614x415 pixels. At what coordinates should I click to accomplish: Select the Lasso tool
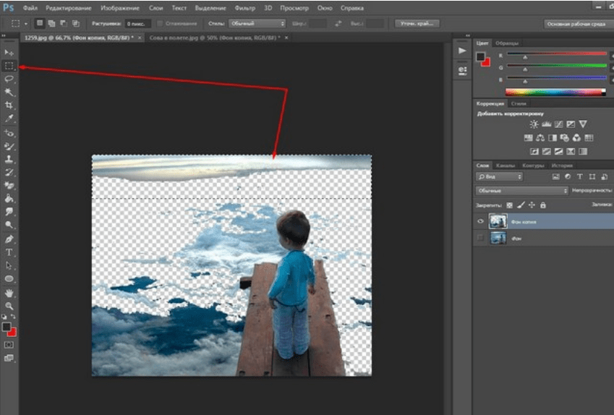pos(9,79)
